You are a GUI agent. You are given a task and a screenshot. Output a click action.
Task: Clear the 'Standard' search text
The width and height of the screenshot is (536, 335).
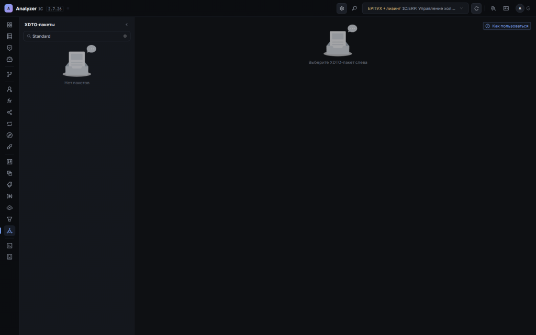coord(125,36)
